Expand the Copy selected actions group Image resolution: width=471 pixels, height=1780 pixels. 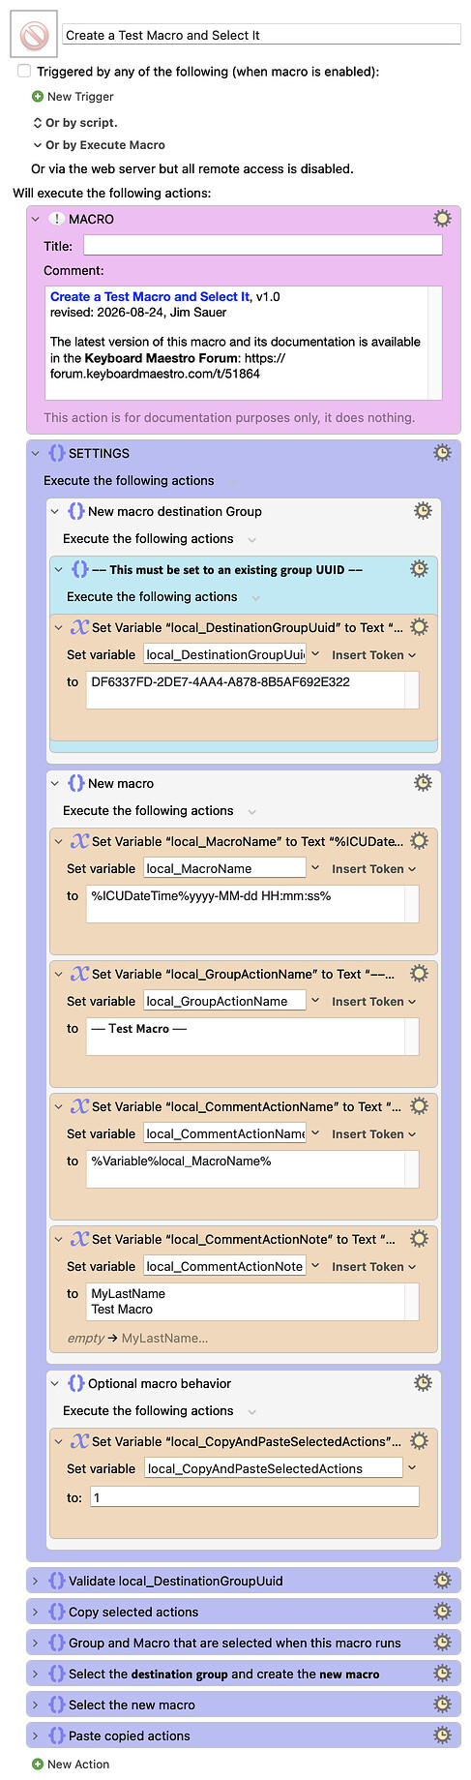(36, 1612)
